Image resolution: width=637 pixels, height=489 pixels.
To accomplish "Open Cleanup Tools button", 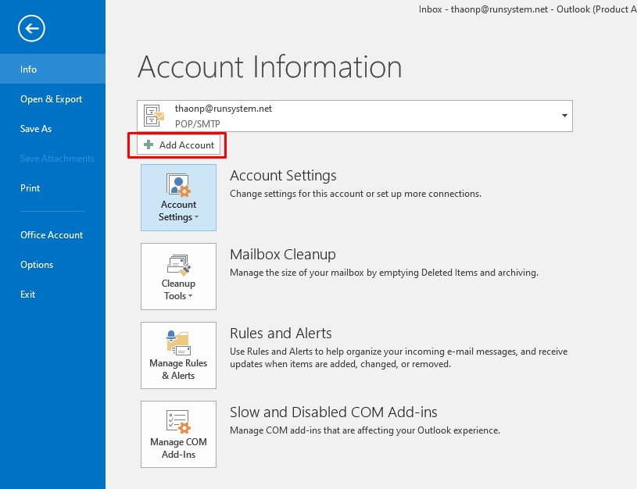I will pos(178,277).
